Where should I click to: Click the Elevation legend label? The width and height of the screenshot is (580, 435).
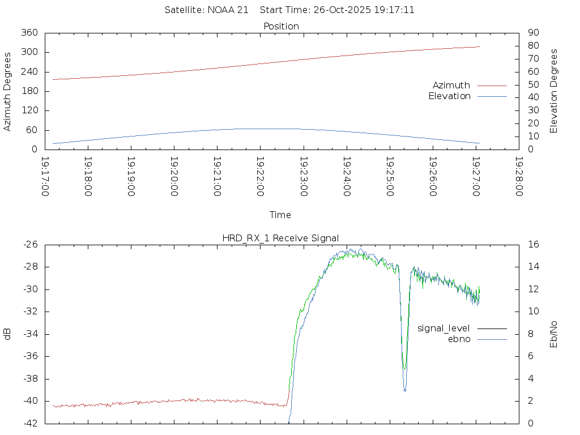(x=449, y=96)
